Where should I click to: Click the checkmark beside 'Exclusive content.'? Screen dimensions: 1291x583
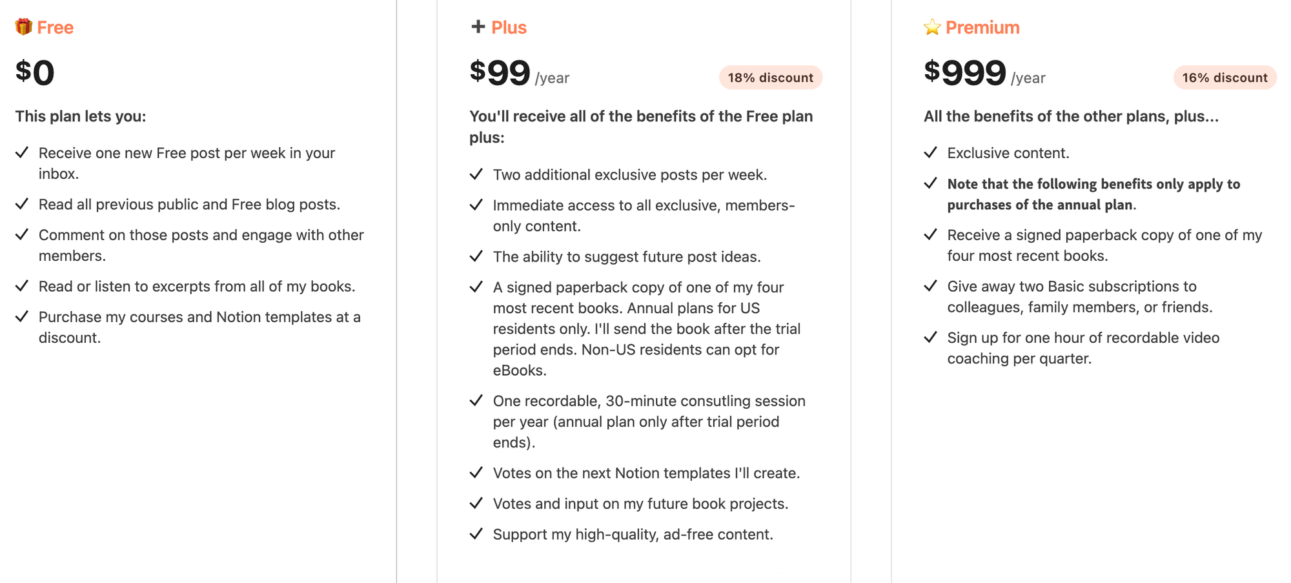point(930,152)
